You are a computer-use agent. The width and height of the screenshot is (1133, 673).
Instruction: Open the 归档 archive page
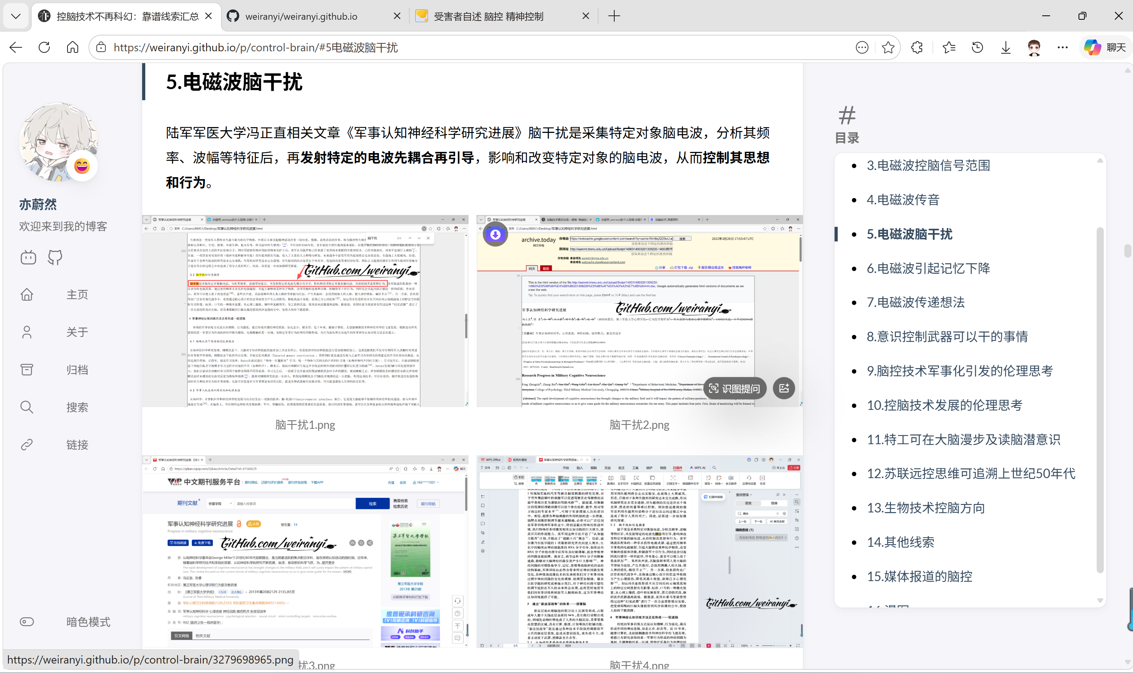pyautogui.click(x=54, y=370)
